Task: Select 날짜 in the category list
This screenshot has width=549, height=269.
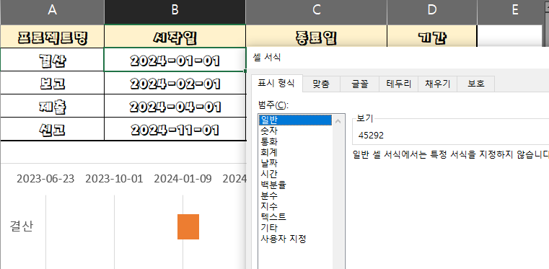Action: pos(295,163)
